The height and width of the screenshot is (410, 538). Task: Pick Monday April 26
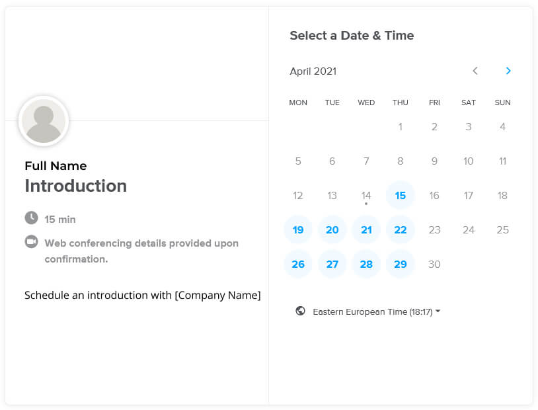298,264
